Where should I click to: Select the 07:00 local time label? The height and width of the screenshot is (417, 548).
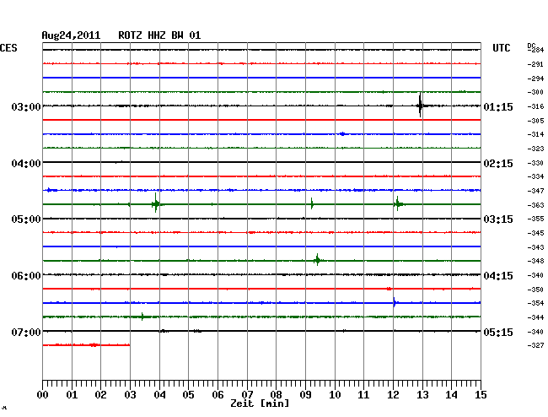tap(26, 332)
